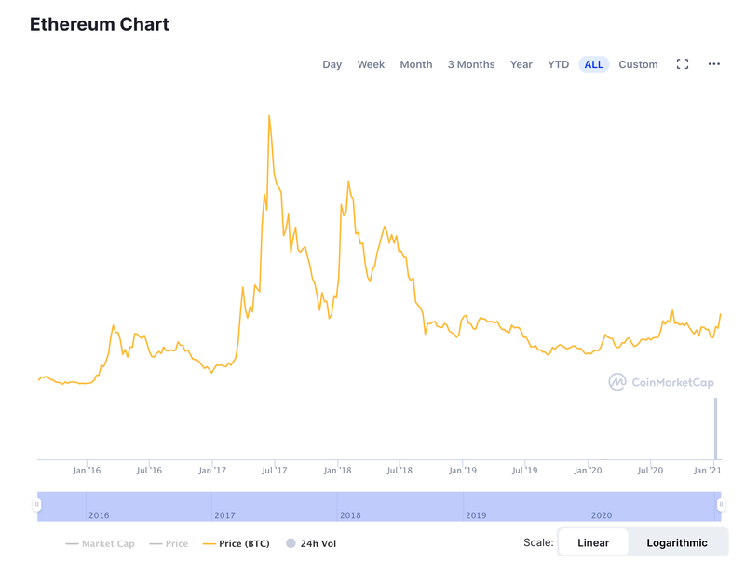Click the right handle of range navigator
Image resolution: width=745 pixels, height=562 pixels.
point(720,505)
